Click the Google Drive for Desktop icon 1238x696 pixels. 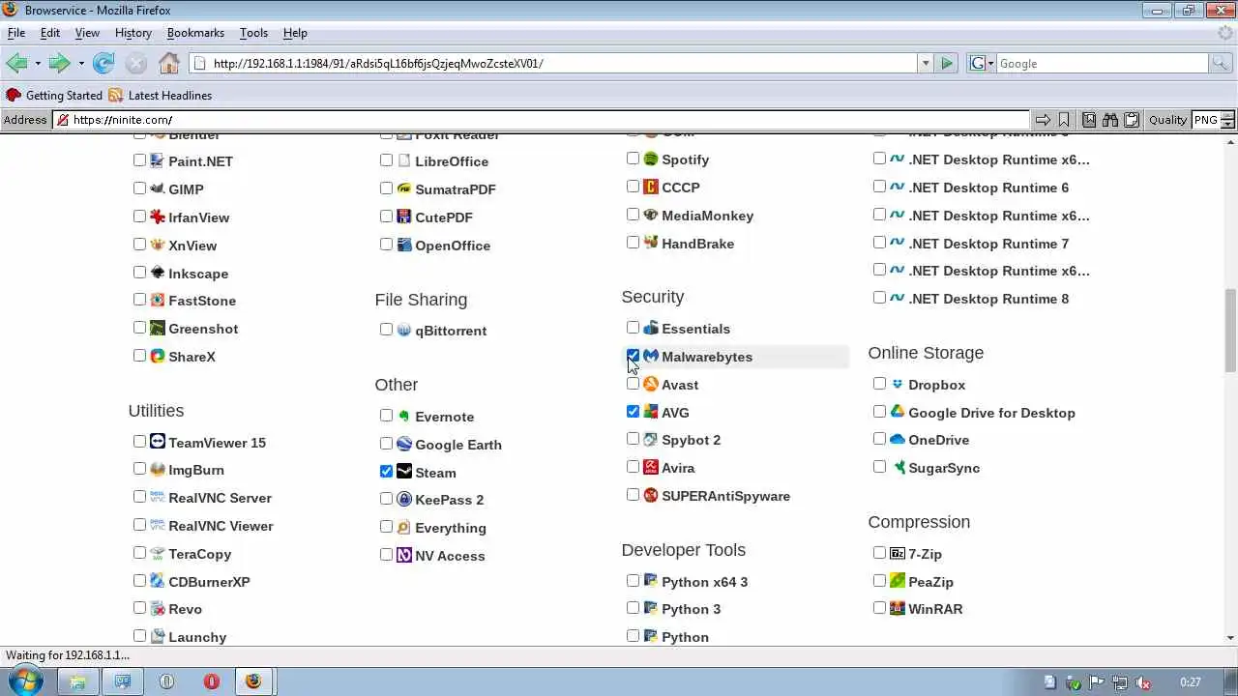(898, 412)
